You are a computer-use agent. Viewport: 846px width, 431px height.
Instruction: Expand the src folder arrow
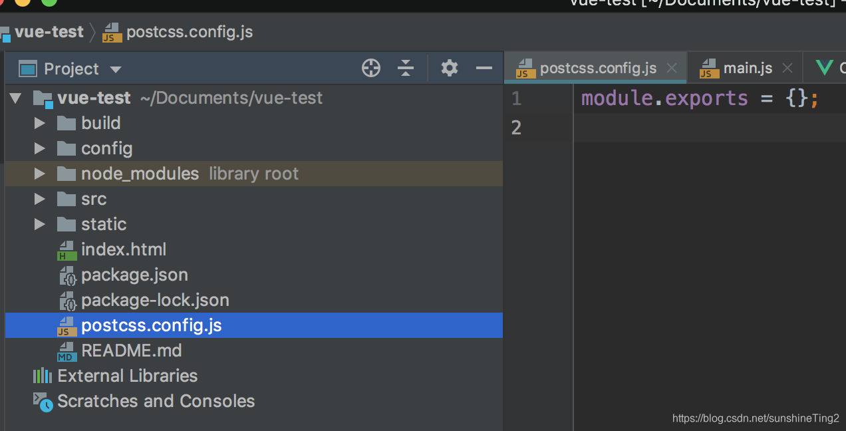click(x=40, y=199)
